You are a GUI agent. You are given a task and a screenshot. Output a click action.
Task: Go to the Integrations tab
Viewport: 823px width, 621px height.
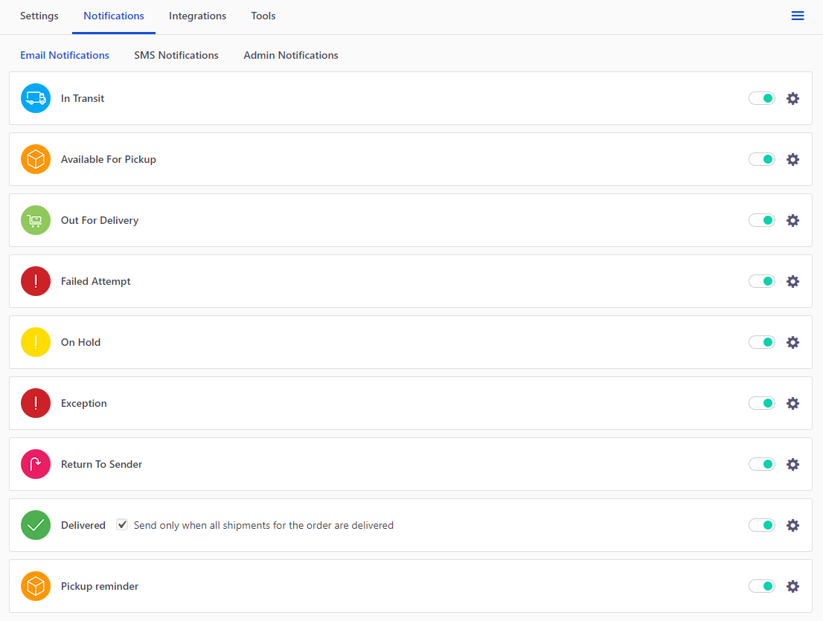(x=197, y=16)
